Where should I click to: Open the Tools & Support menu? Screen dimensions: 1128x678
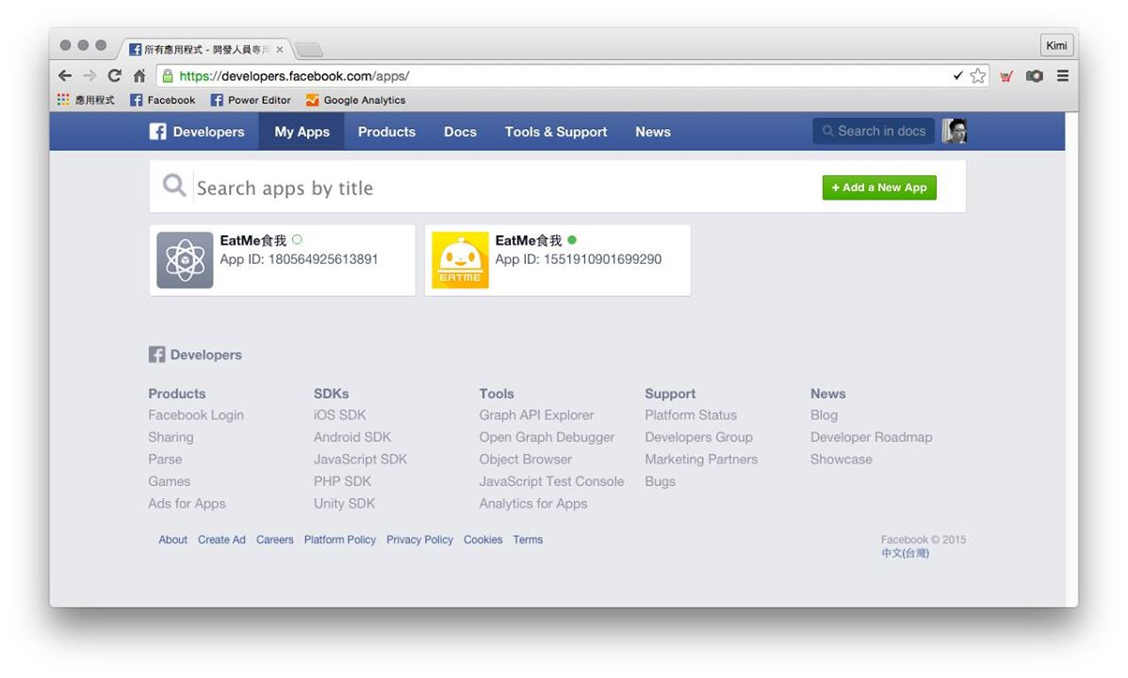pyautogui.click(x=556, y=132)
